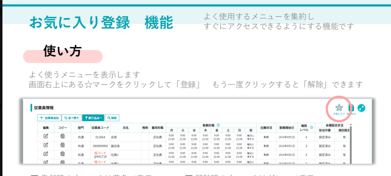Click the edit pencil icon for 店長
This screenshot has height=176, width=391.
pos(45,136)
